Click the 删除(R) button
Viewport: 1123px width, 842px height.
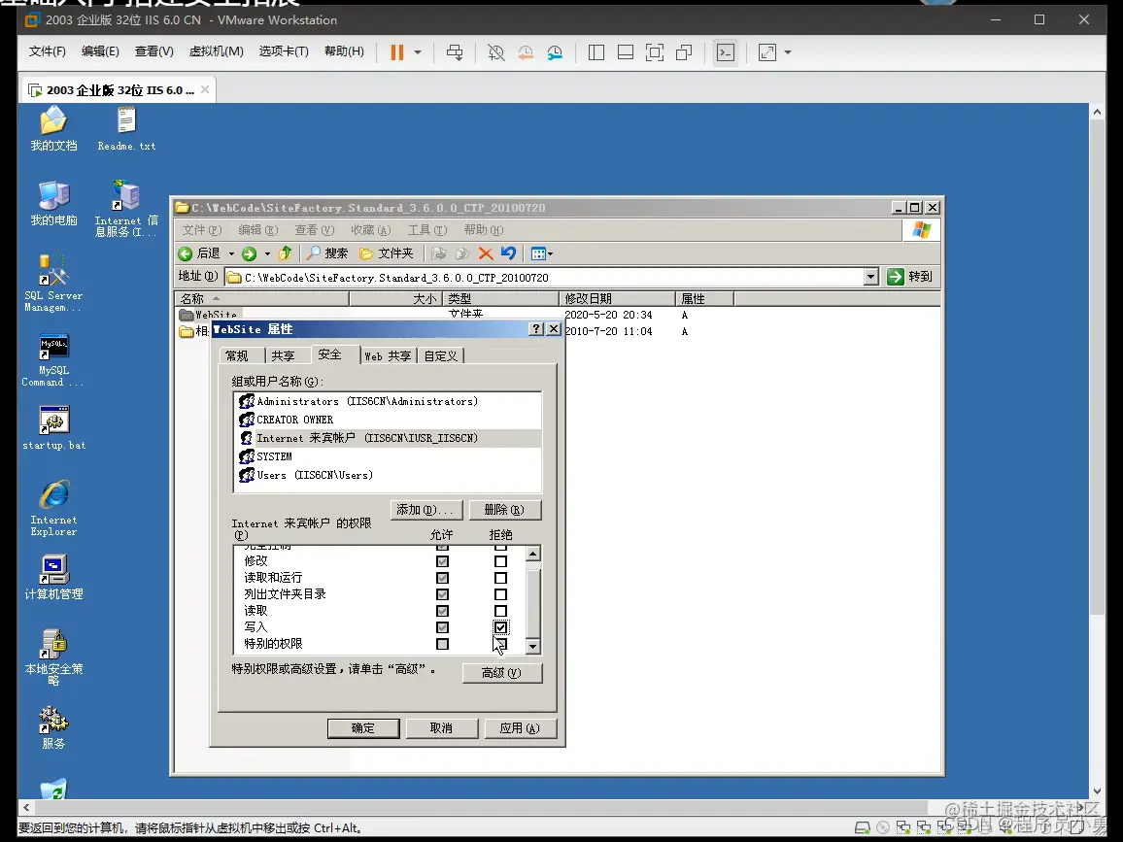[x=505, y=510]
